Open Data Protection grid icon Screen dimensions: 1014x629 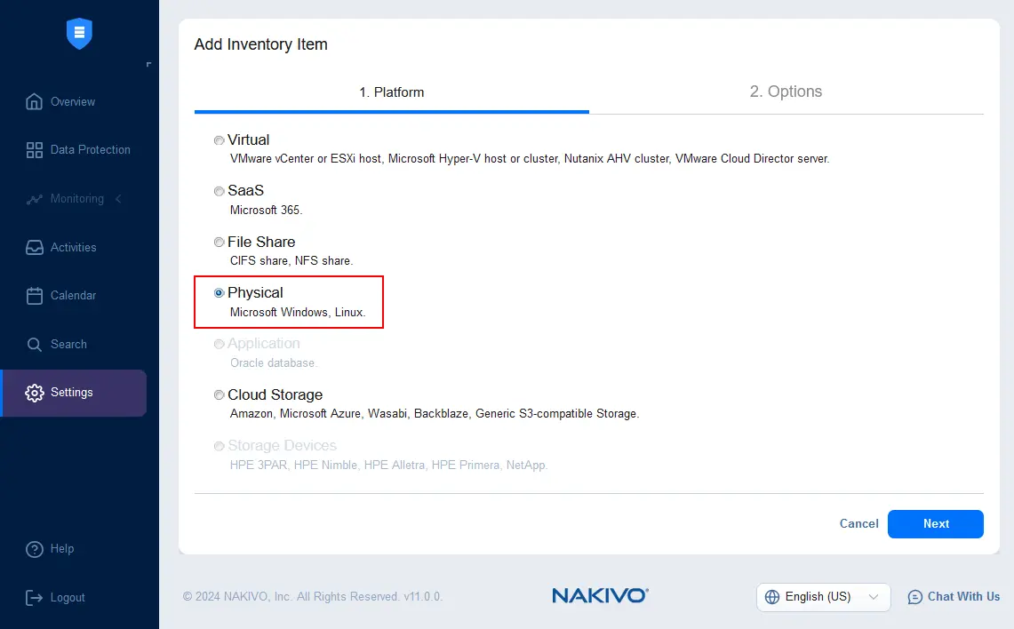coord(35,150)
